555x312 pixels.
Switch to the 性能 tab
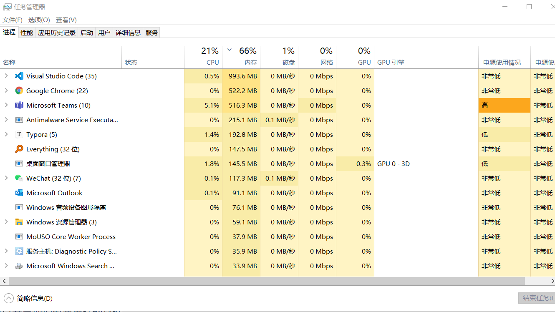(27, 33)
